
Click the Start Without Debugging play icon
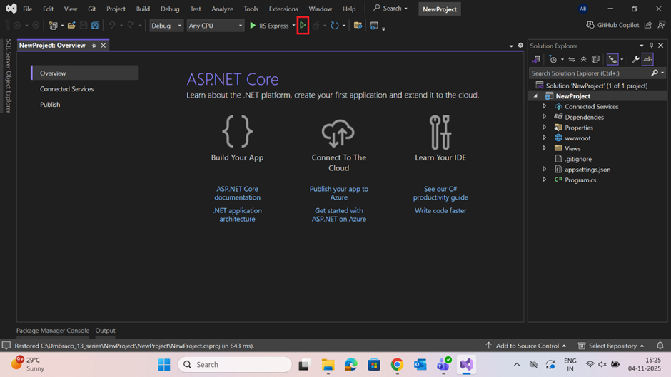(x=303, y=26)
